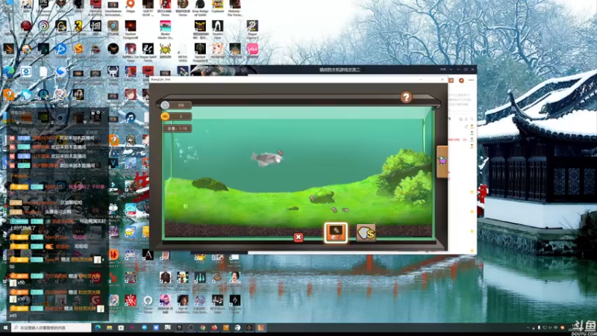Open the three-dots more menu in the background window
Image resolution: width=597 pixels, height=336 pixels.
click(x=472, y=81)
